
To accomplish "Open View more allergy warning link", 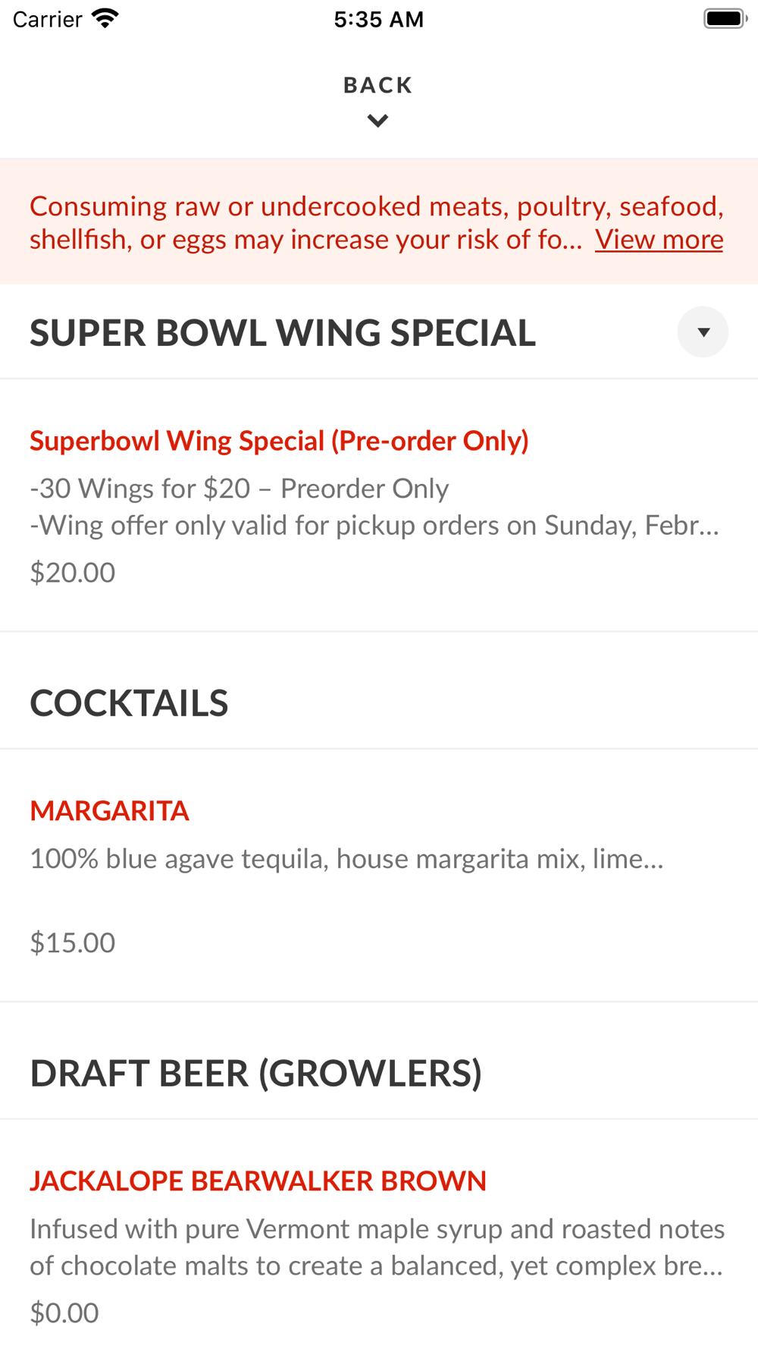I will [659, 240].
